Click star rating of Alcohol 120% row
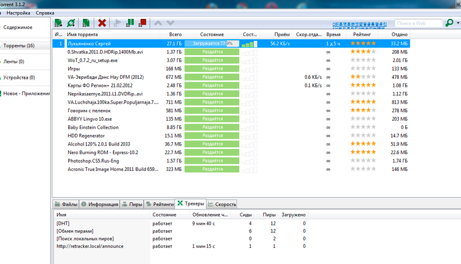The width and height of the screenshot is (461, 264). [363, 144]
